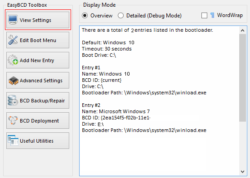Click 'Name: Windows 10' line
Viewport: 250px width, 178px height.
(106, 74)
